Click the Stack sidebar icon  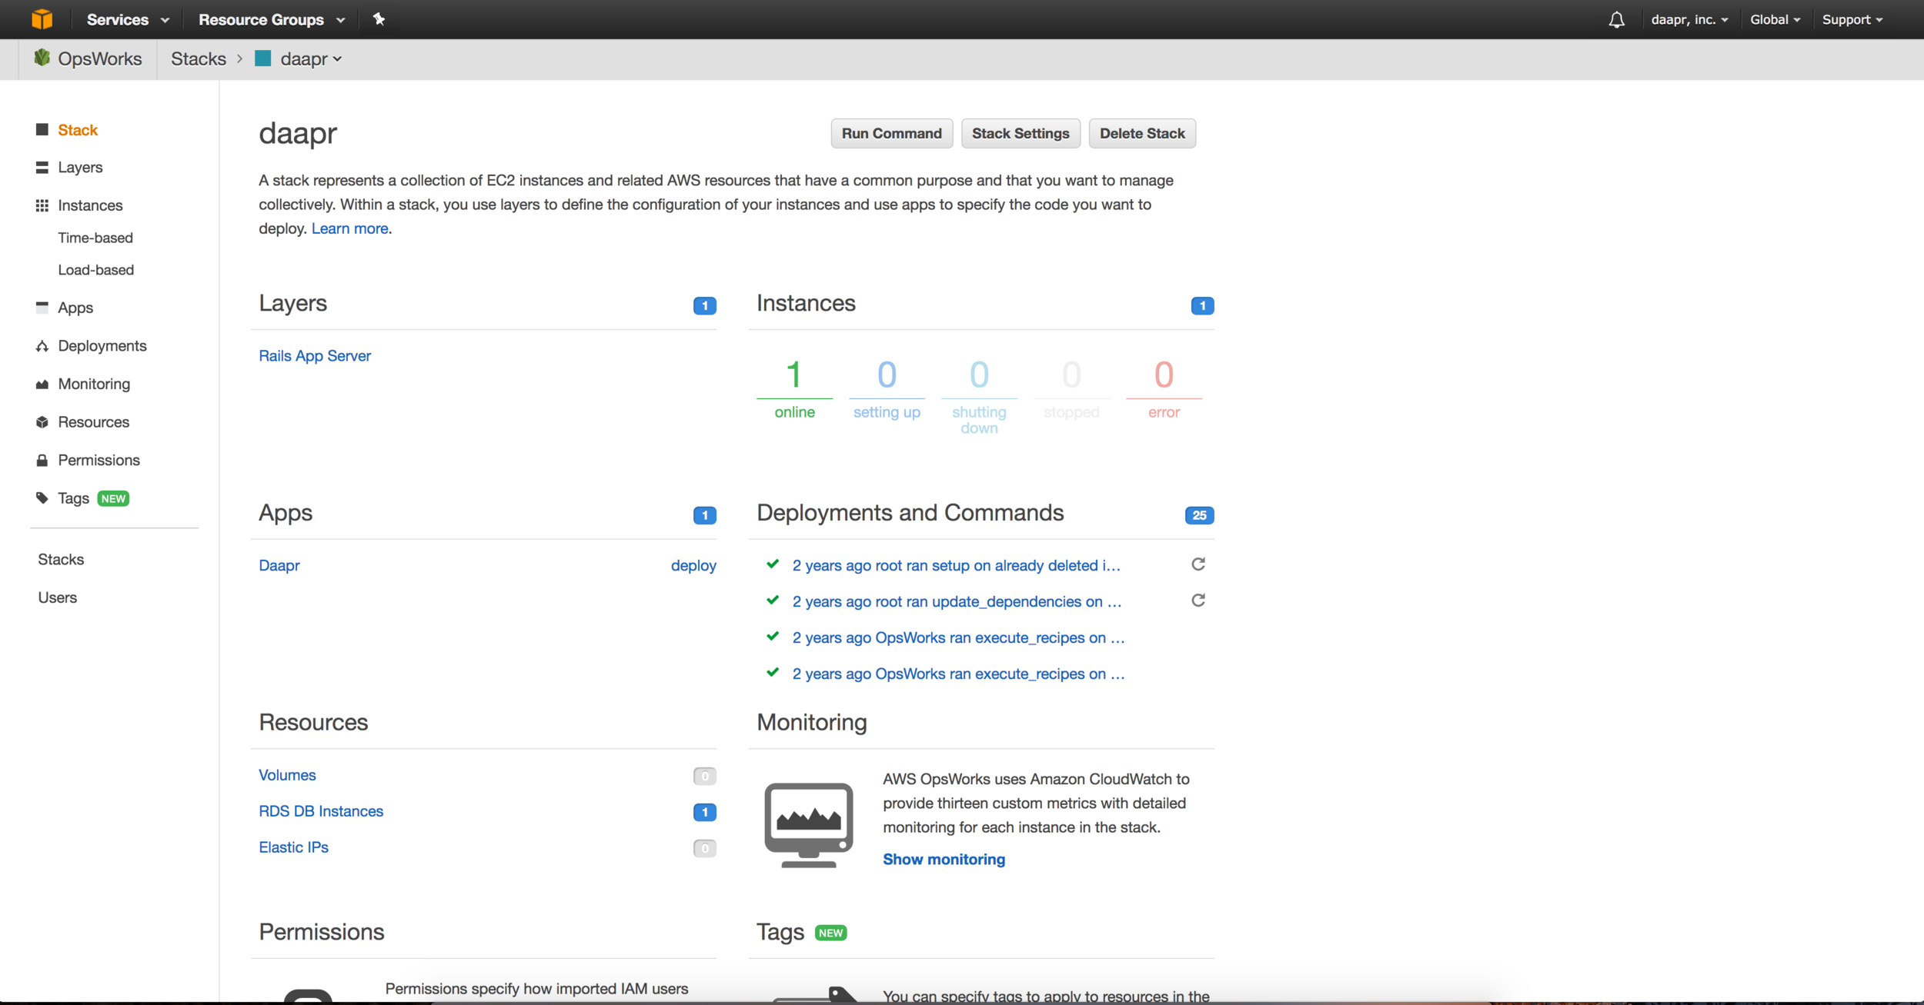(x=42, y=130)
